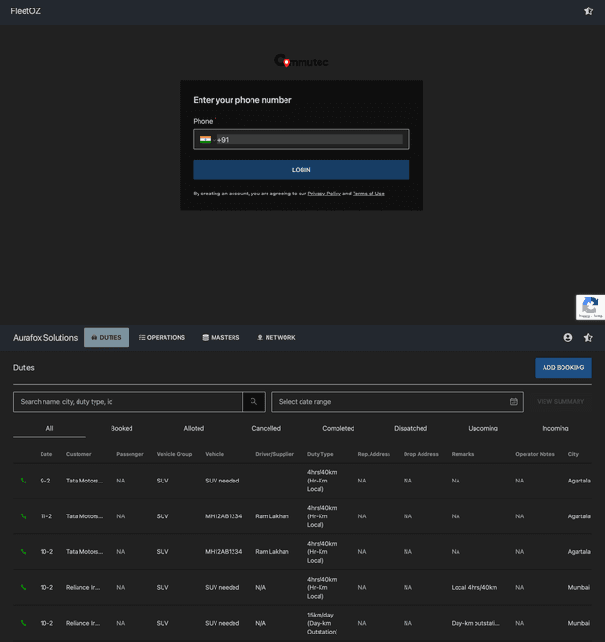Viewport: 605px width, 642px height.
Task: Click the phone icon in 9-2 row
Action: point(24,481)
